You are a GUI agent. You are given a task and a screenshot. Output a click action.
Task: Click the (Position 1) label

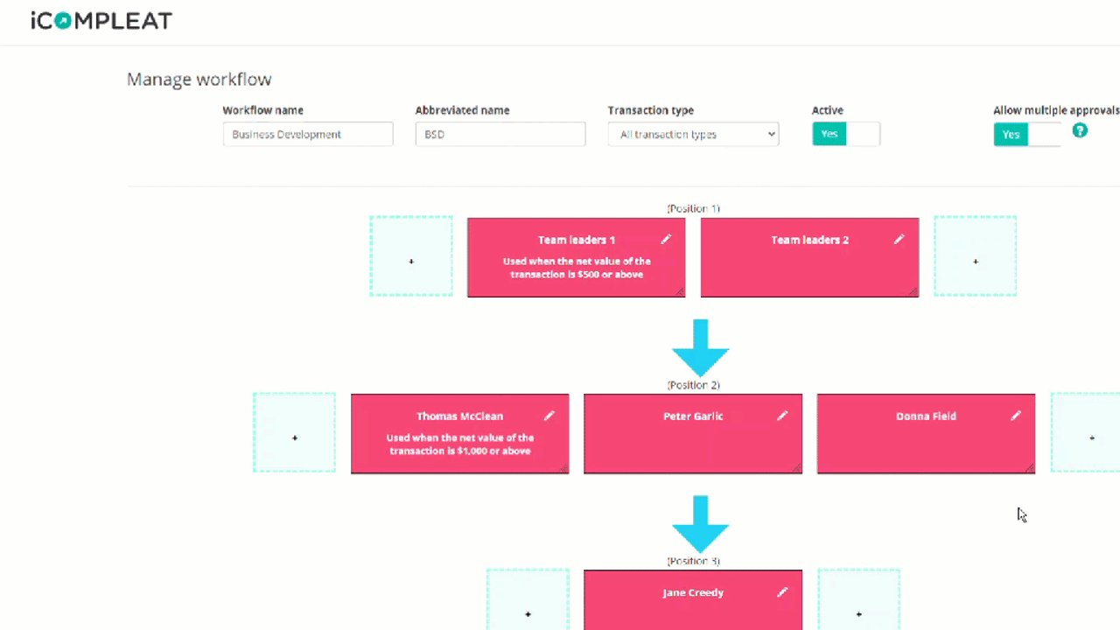click(x=693, y=208)
